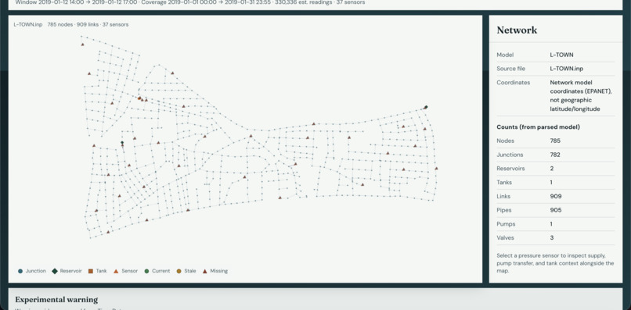Click the Pumps row in Counts

pos(556,224)
